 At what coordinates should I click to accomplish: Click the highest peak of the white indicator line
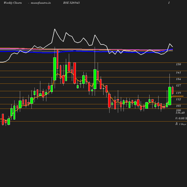tap(55, 29)
